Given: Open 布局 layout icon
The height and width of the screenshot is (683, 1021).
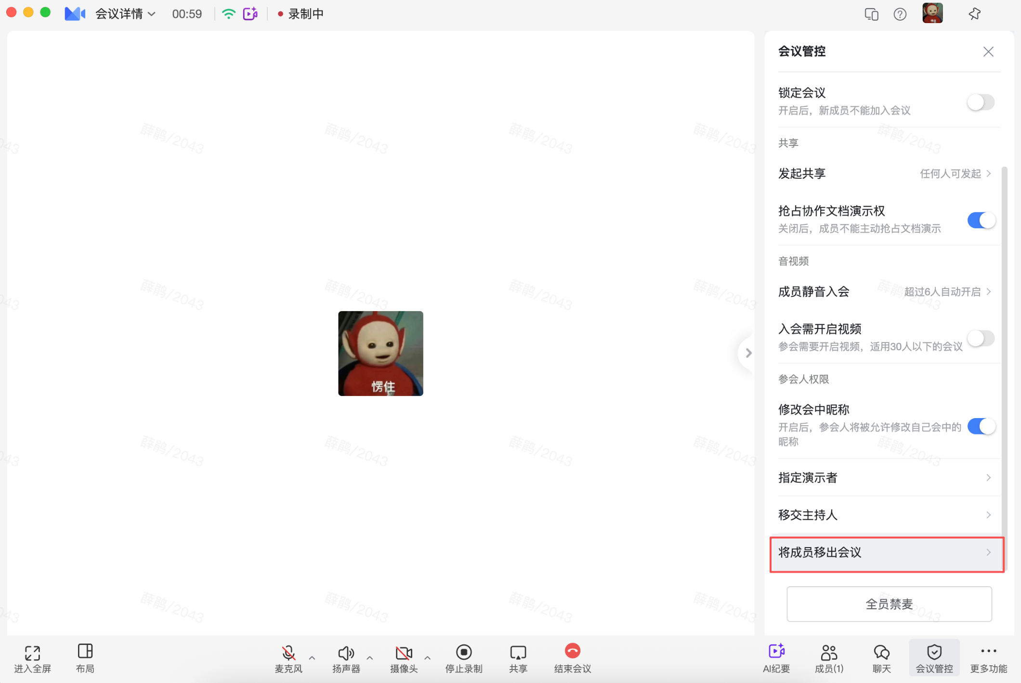Looking at the screenshot, I should tap(85, 658).
